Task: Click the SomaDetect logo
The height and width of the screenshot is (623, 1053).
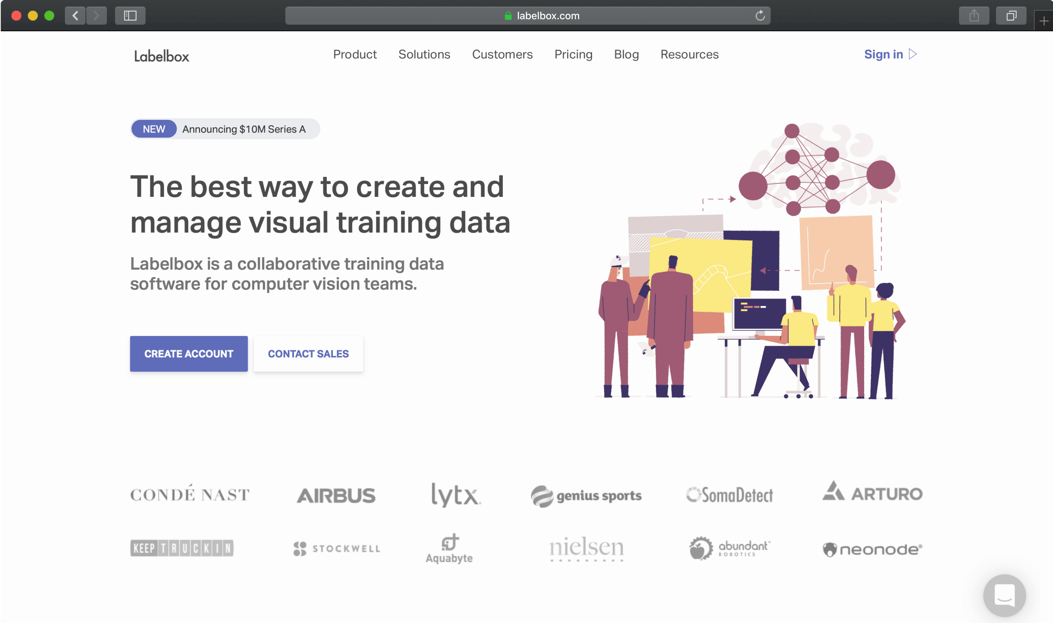Action: click(x=729, y=495)
